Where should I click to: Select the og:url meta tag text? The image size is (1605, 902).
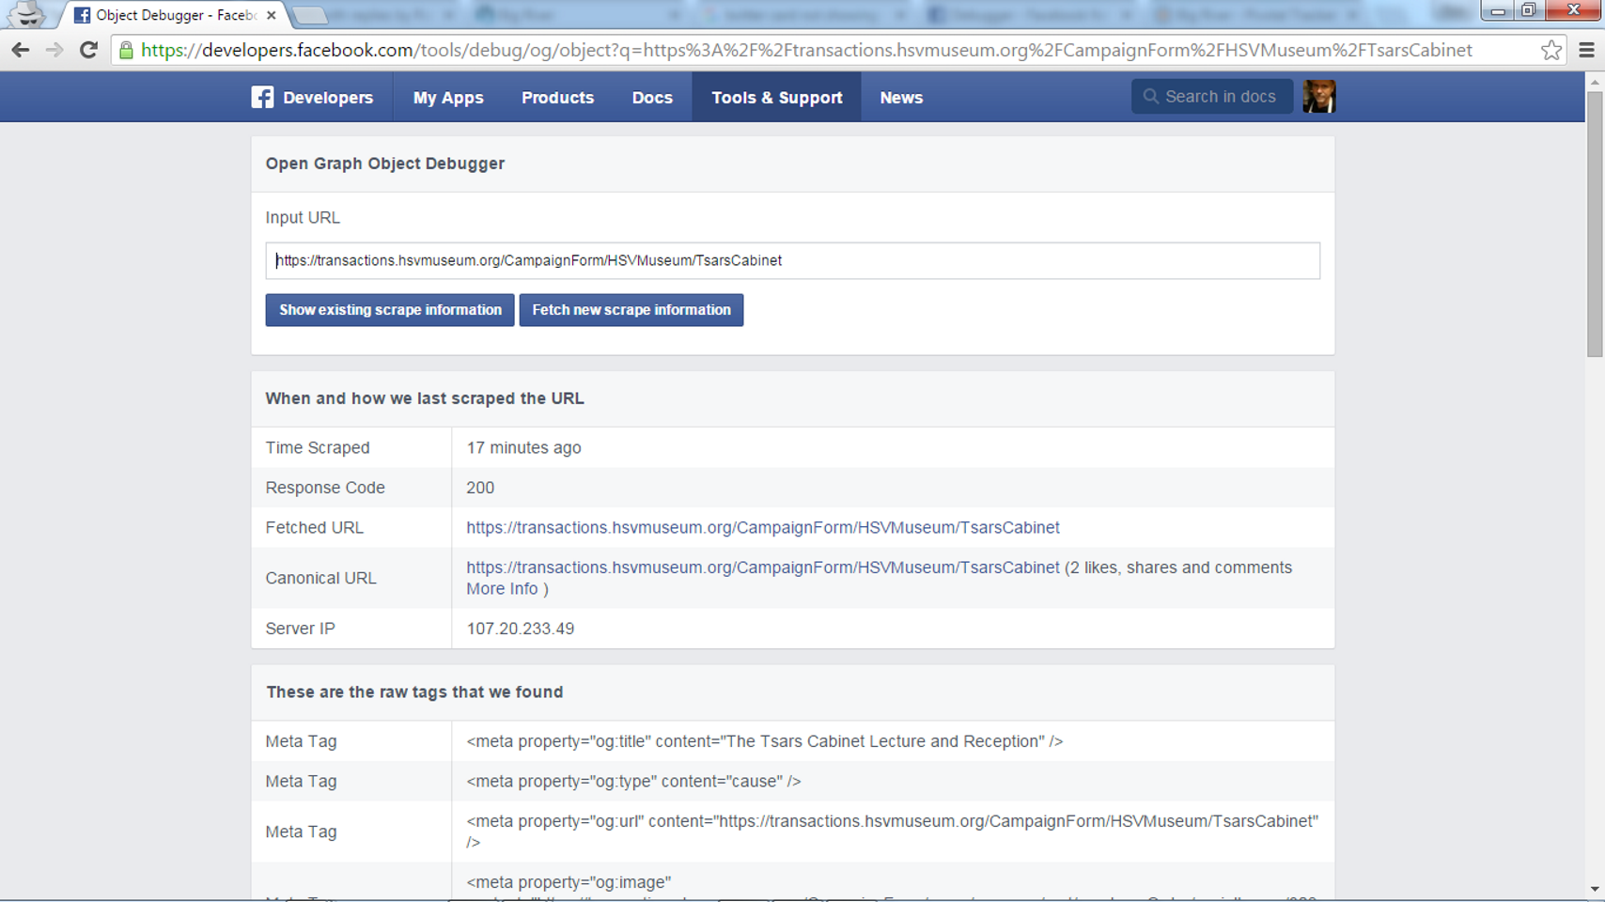tap(893, 832)
